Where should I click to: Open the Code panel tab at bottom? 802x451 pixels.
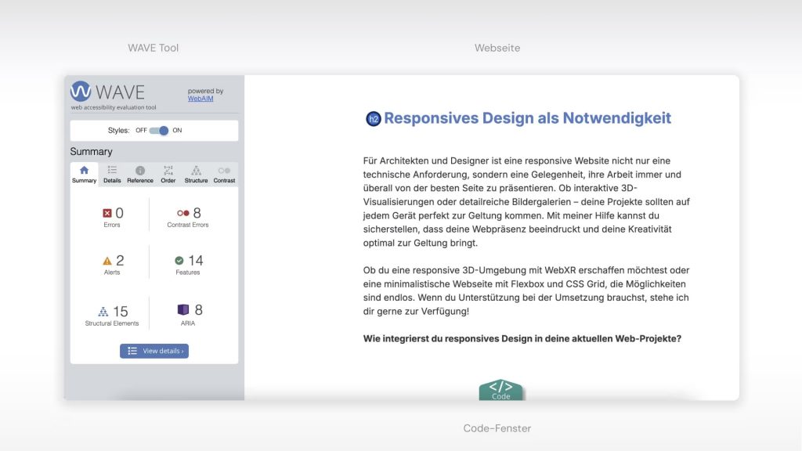tap(500, 390)
